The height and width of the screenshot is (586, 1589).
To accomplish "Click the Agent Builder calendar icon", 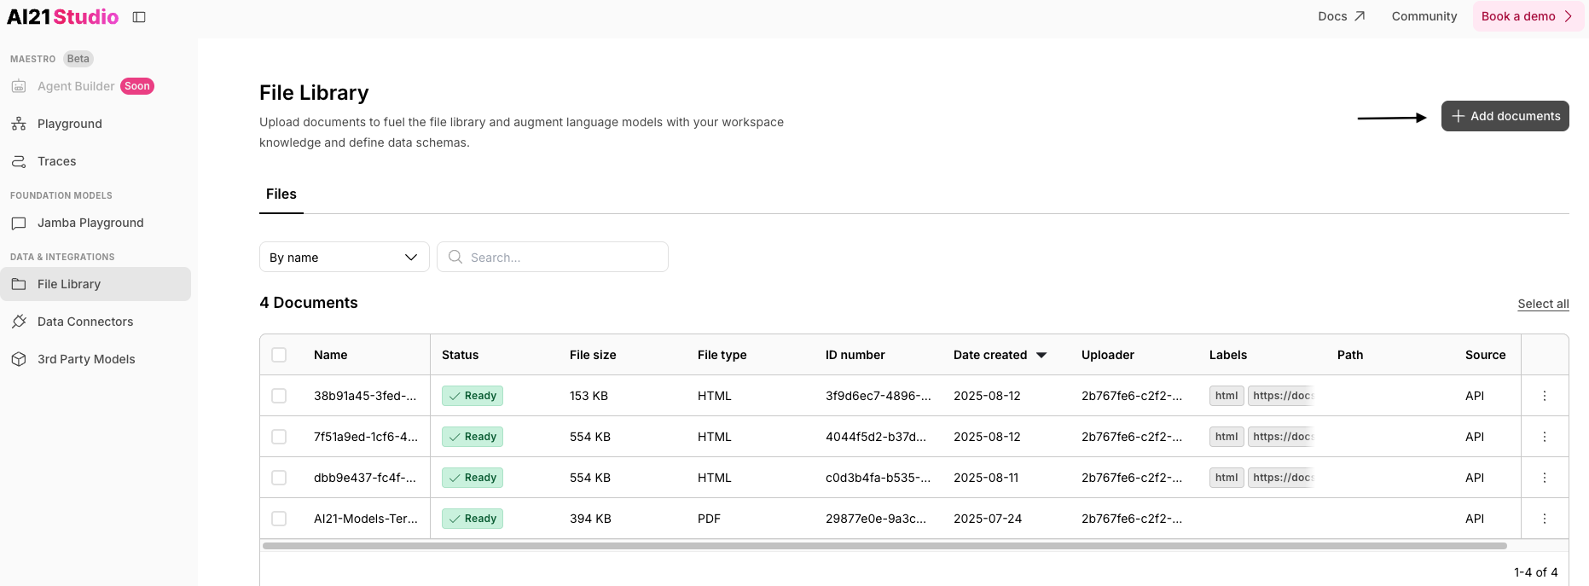I will (19, 86).
